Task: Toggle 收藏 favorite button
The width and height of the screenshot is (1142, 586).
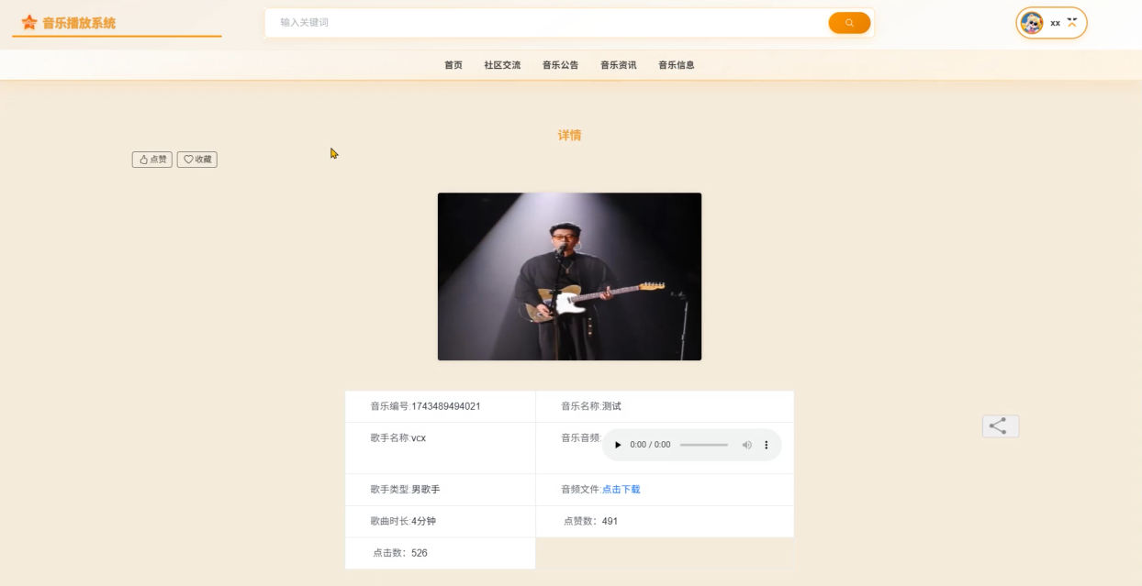Action: point(197,160)
